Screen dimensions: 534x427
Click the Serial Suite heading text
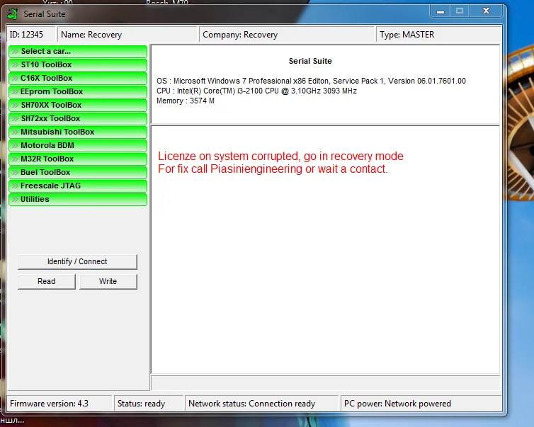click(310, 62)
